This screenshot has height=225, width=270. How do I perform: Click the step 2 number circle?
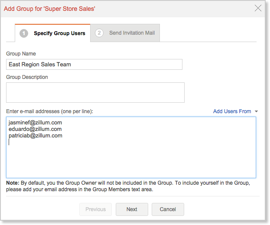[99, 33]
